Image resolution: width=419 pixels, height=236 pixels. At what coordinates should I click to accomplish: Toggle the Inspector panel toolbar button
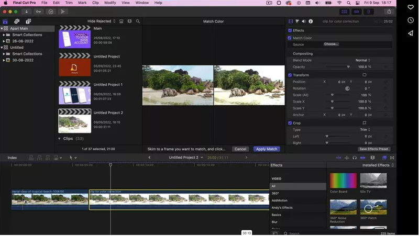(369, 12)
